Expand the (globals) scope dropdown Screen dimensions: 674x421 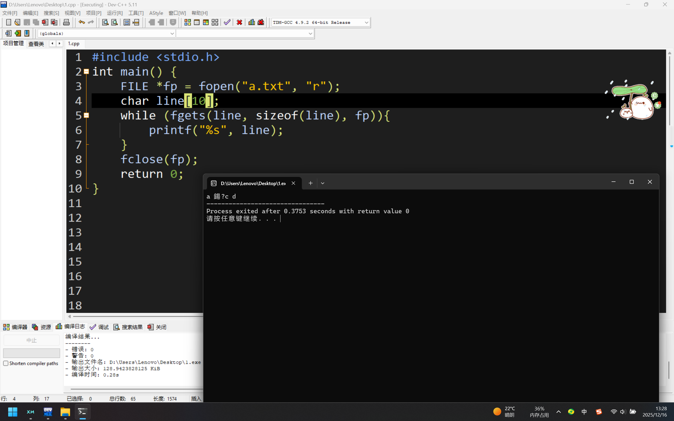tap(172, 33)
